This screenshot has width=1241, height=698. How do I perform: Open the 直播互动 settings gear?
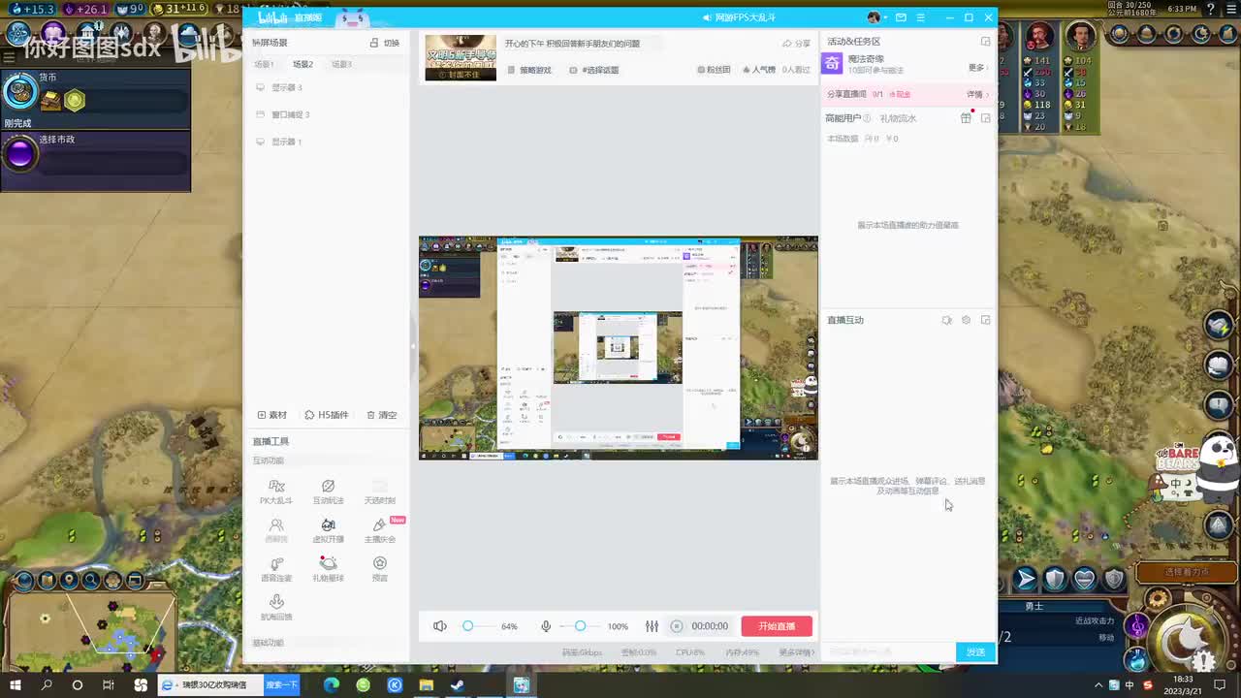coord(966,320)
